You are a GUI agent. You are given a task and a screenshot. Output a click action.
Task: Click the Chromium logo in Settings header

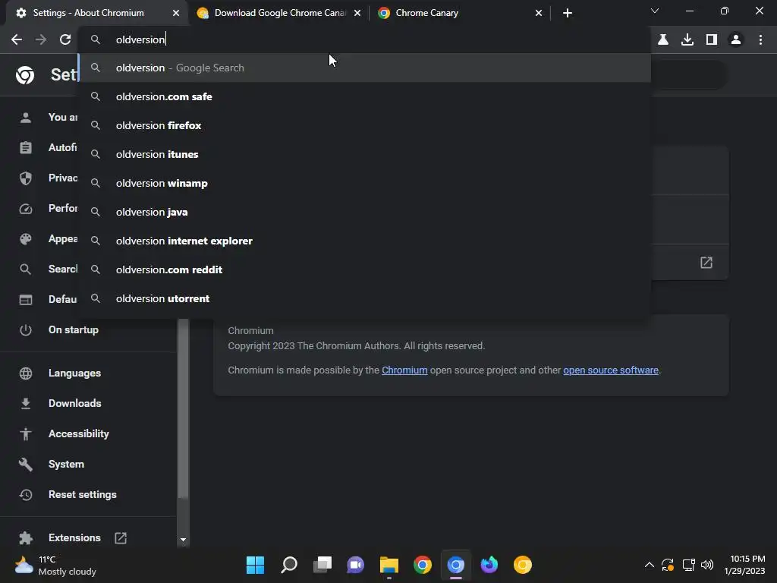click(x=25, y=75)
